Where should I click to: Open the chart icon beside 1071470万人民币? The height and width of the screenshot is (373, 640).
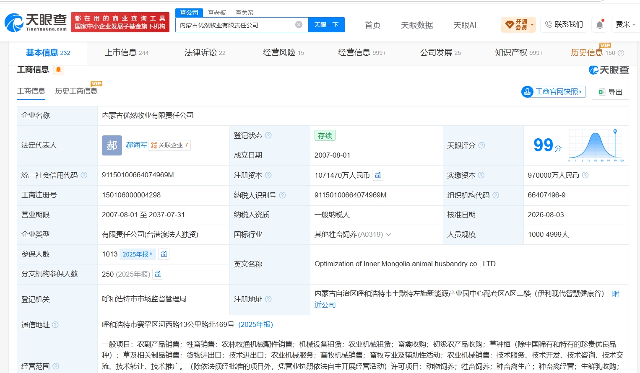[x=378, y=175]
